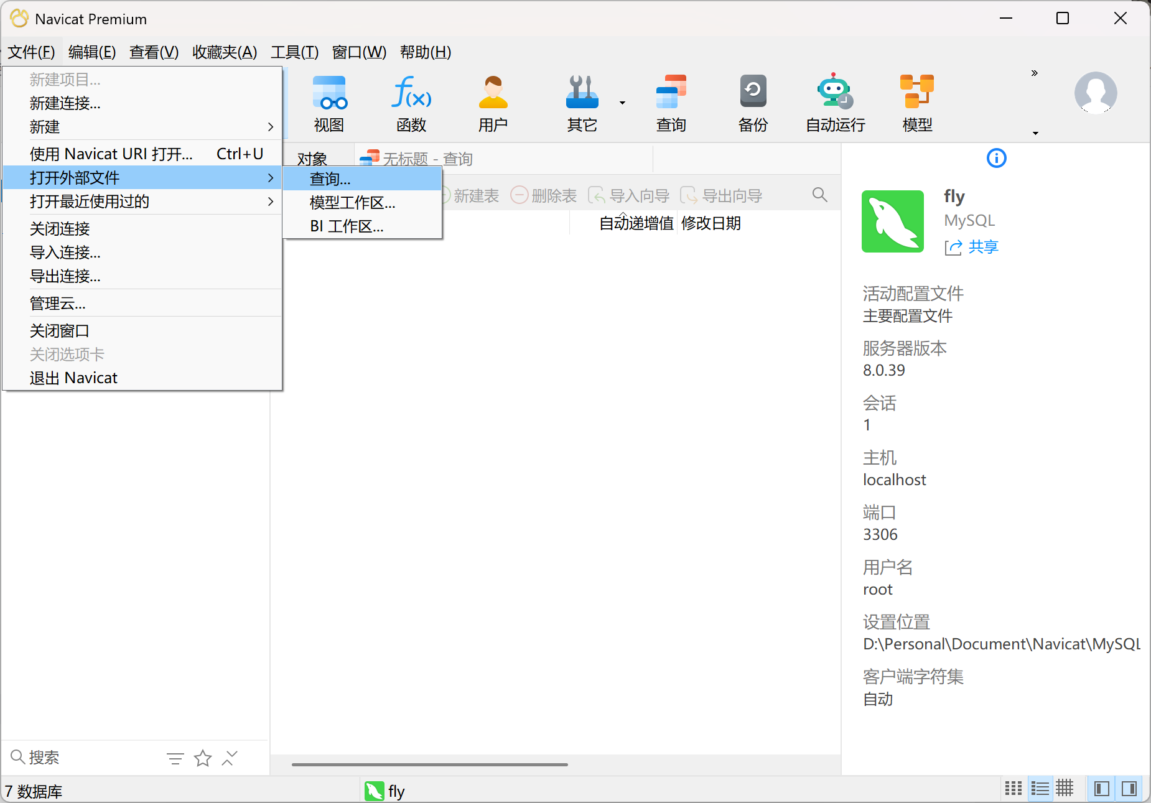Viewport: 1151px width, 803px height.
Task: Click Export Wizard (导出向导) button
Action: coord(720,196)
